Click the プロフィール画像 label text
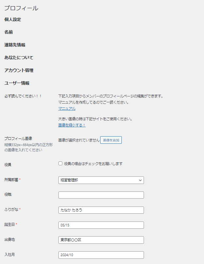The width and height of the screenshot is (204, 264). click(18, 139)
